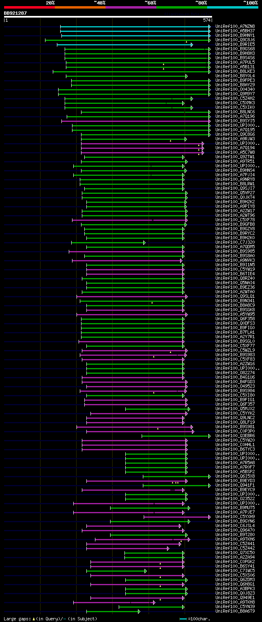Select the UniRef100_Q9SLQ1 label
This screenshot has width=262, height=622.
click(x=235, y=296)
